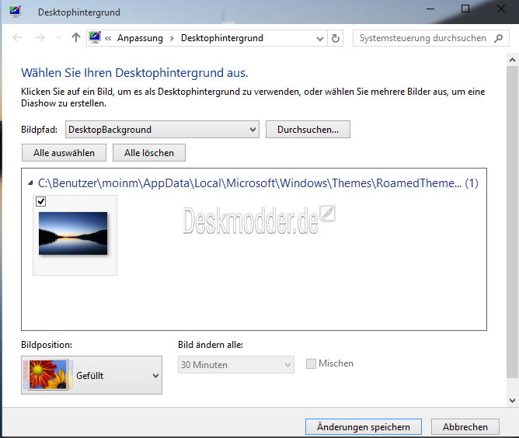This screenshot has width=519, height=438.
Task: Click the vertical scrollbar track
Action: click(x=512, y=221)
